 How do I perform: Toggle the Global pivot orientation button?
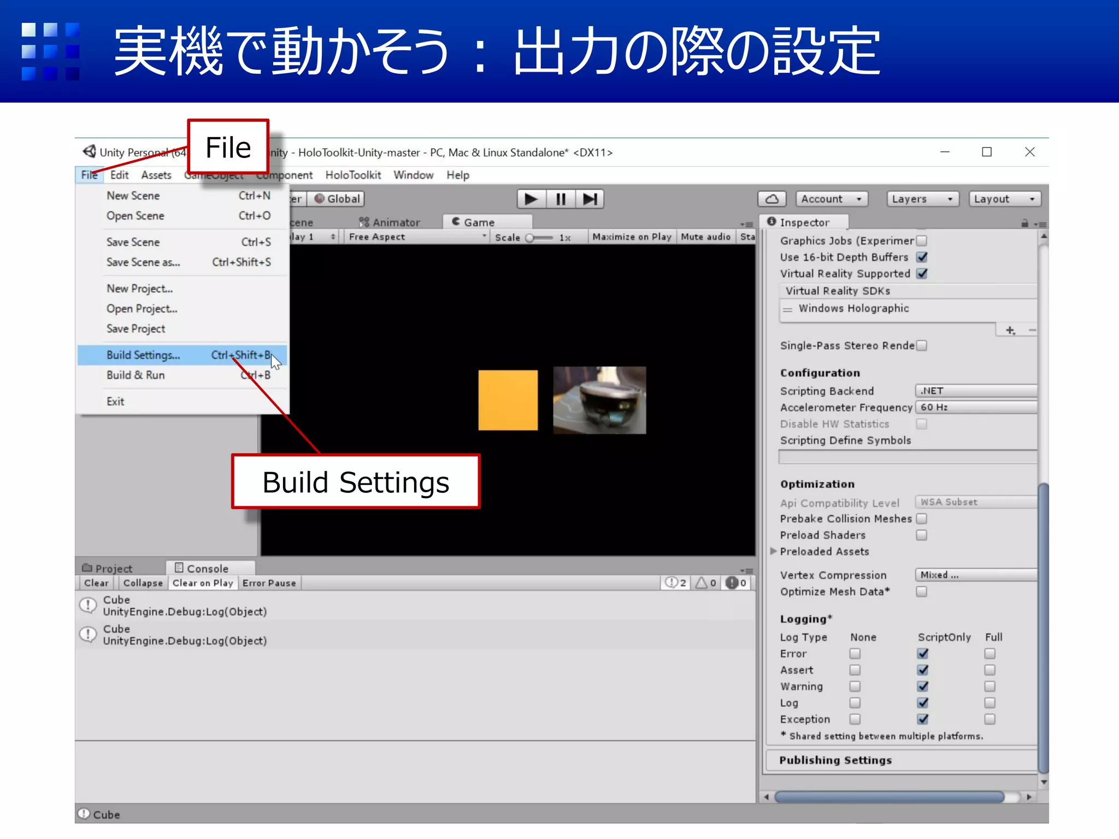click(x=337, y=199)
